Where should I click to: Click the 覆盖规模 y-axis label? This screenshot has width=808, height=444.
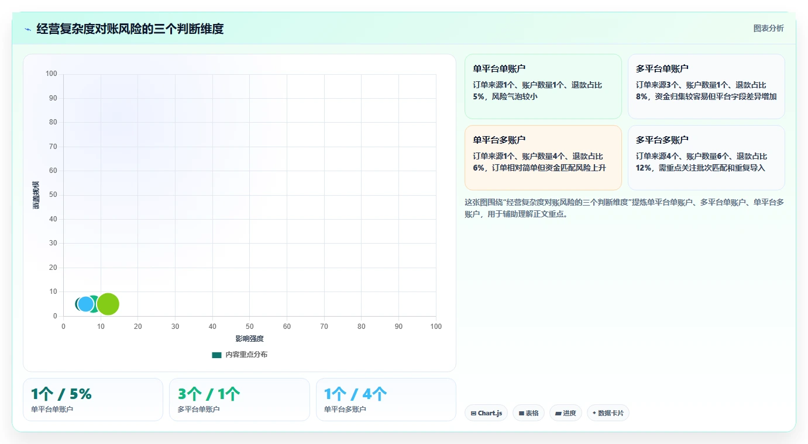tap(36, 195)
